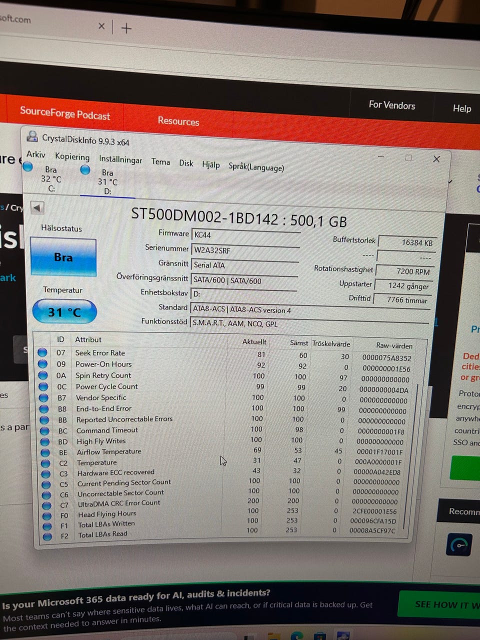Click the Serienummer field W2A32SRF
This screenshot has height=640, width=480.
[x=245, y=250]
